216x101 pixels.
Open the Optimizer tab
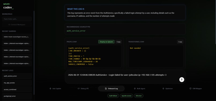(167, 89)
